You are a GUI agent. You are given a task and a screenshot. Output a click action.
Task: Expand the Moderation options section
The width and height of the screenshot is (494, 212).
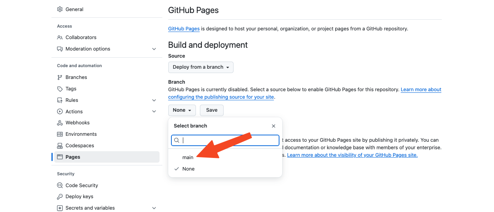coord(154,49)
